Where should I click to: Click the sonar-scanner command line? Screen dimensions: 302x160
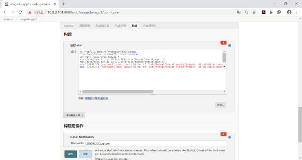click(x=109, y=54)
